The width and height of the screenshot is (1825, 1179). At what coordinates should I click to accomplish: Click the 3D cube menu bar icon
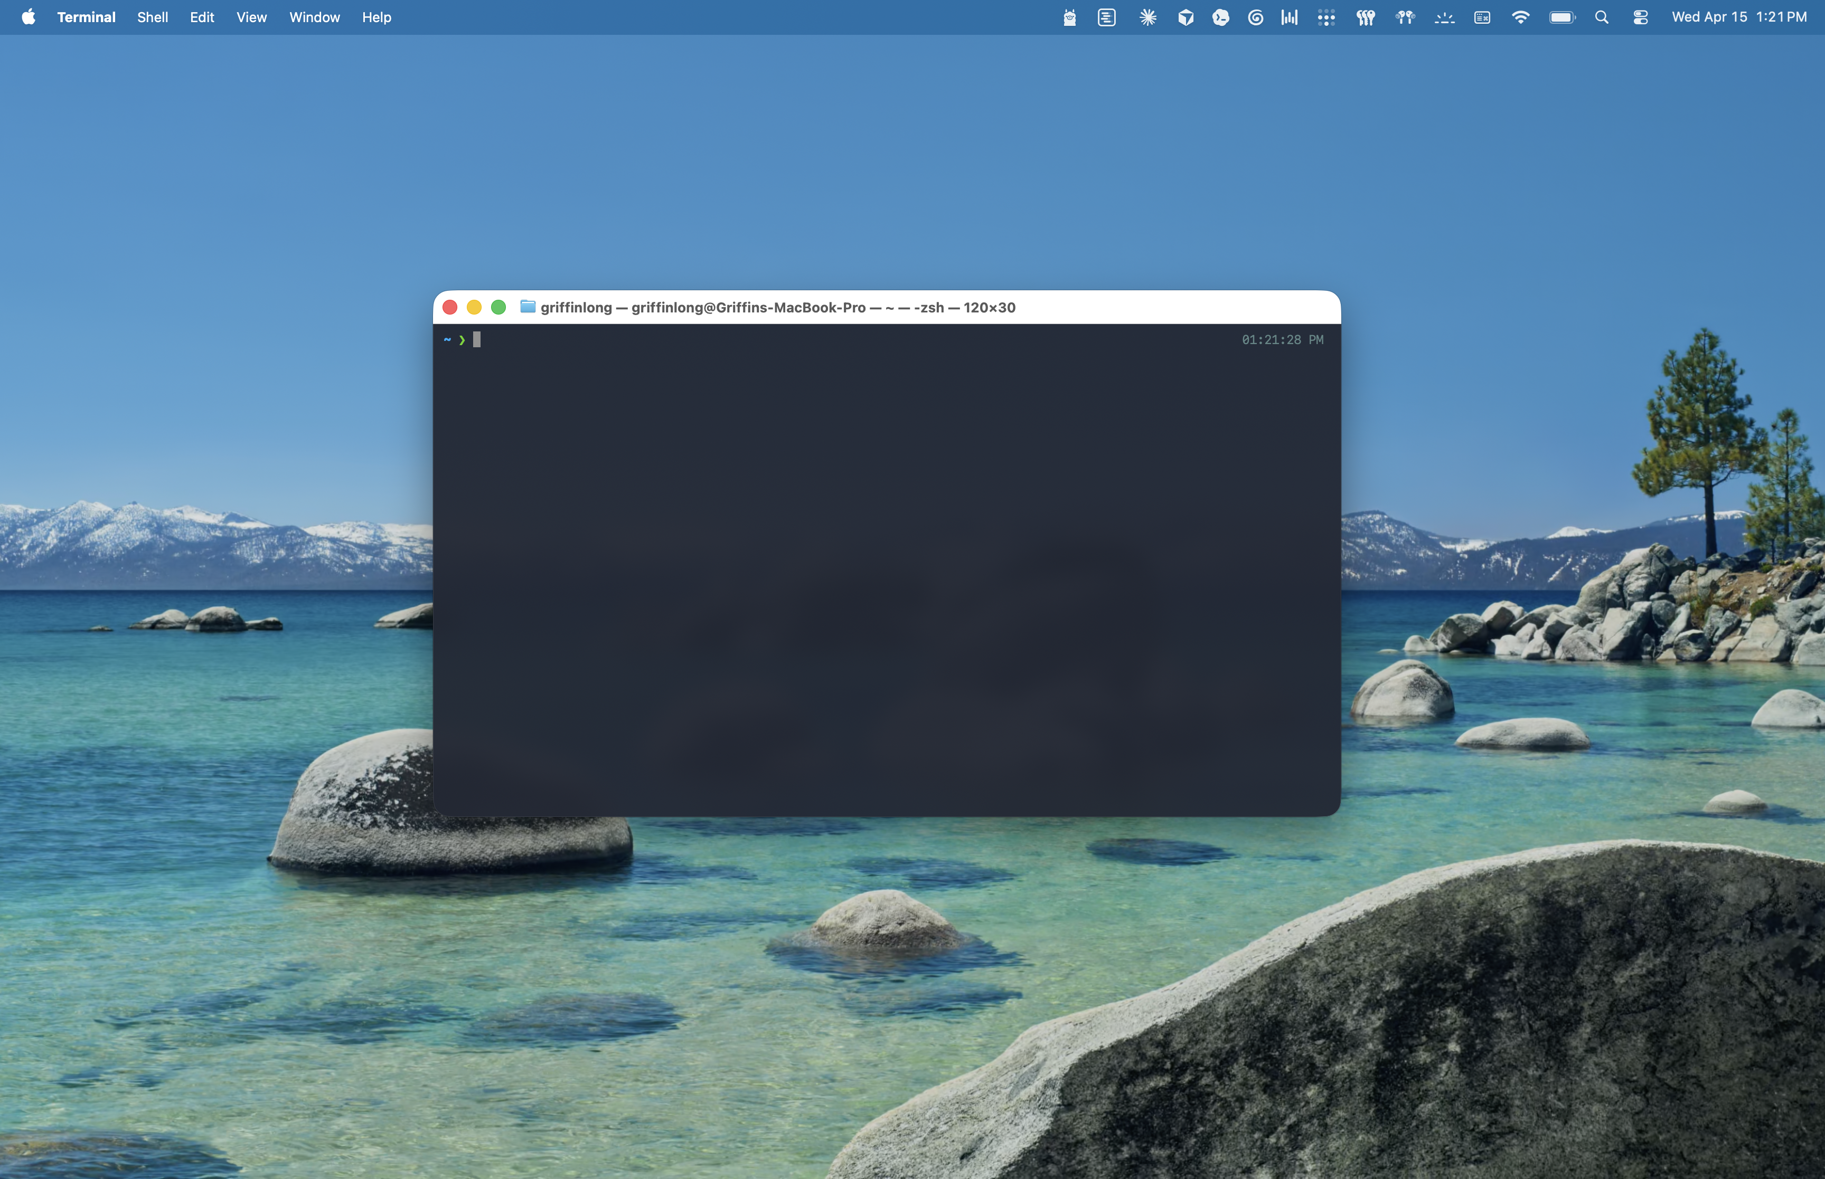(x=1184, y=16)
